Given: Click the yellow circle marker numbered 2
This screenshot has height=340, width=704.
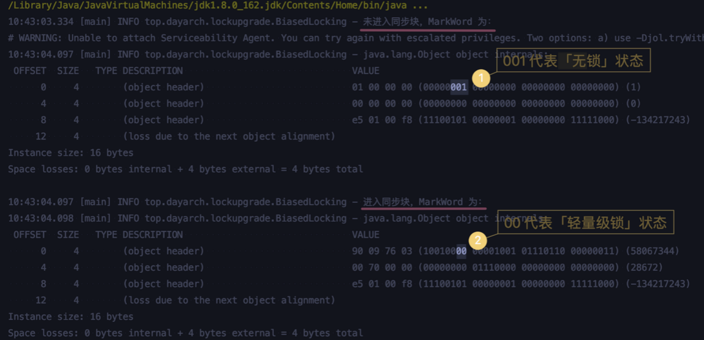Looking at the screenshot, I should point(477,240).
